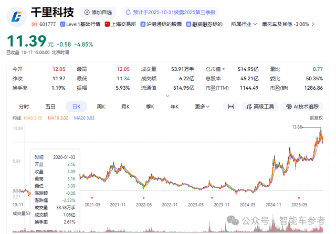
Task: Select the 月K chart tab
Action: pos(125,107)
